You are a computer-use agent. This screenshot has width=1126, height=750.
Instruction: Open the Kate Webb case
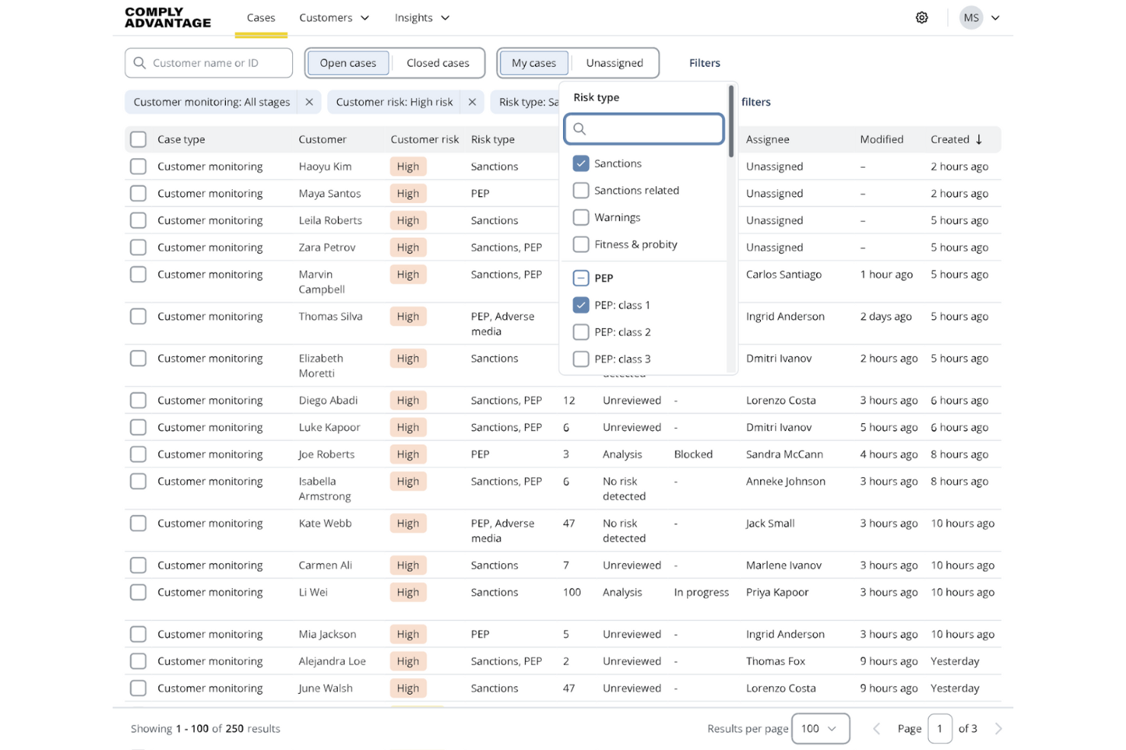click(x=325, y=524)
